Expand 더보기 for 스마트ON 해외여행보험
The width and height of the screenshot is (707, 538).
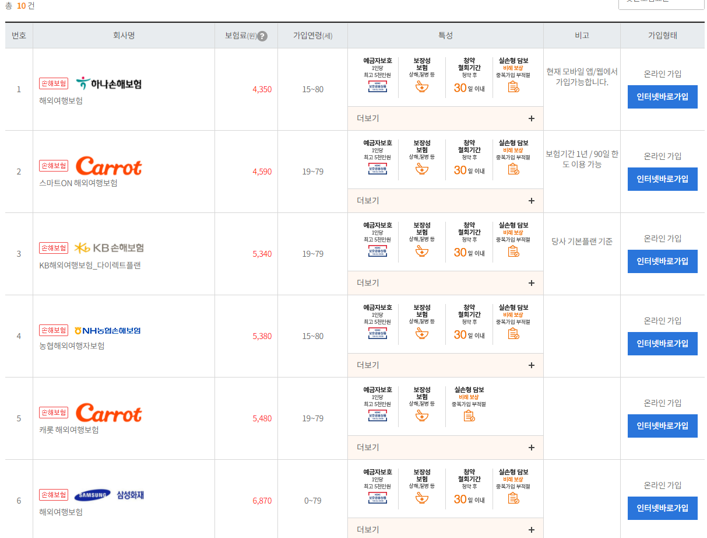445,201
